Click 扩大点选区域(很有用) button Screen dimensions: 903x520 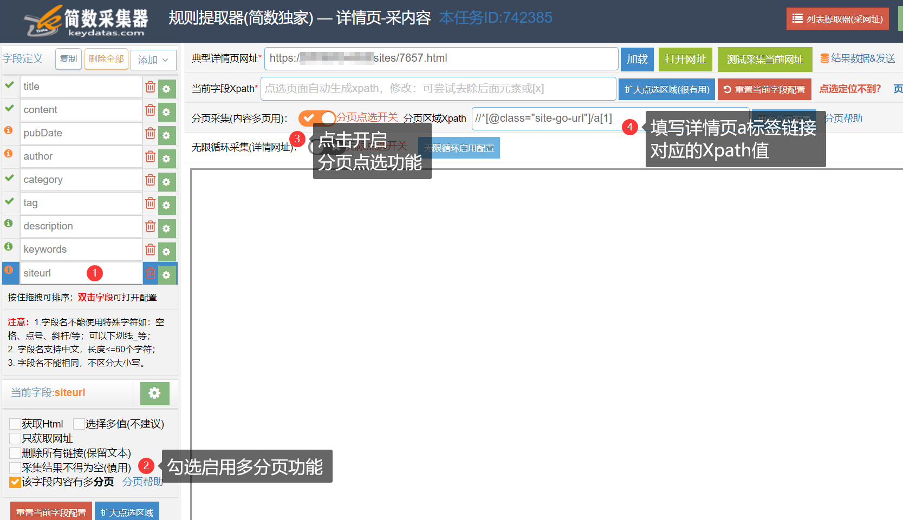(667, 89)
